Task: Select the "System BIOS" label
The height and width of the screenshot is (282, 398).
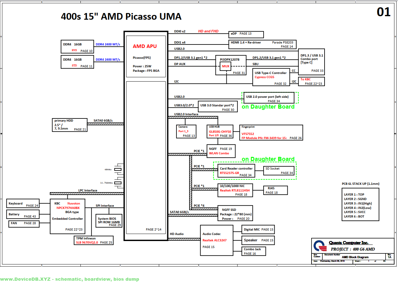Action: 107,218
